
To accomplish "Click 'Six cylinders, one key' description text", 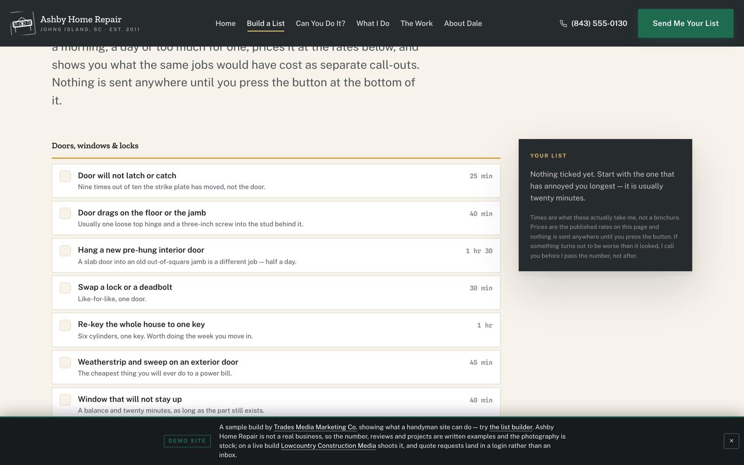I will click(165, 336).
